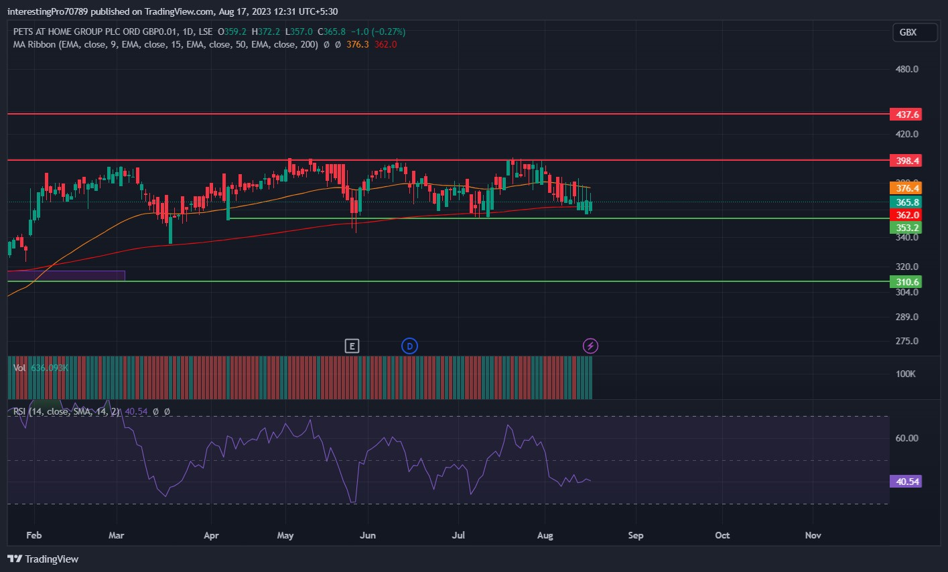
Task: Click the orange 376.3 MA Ribbon value
Action: click(x=358, y=44)
